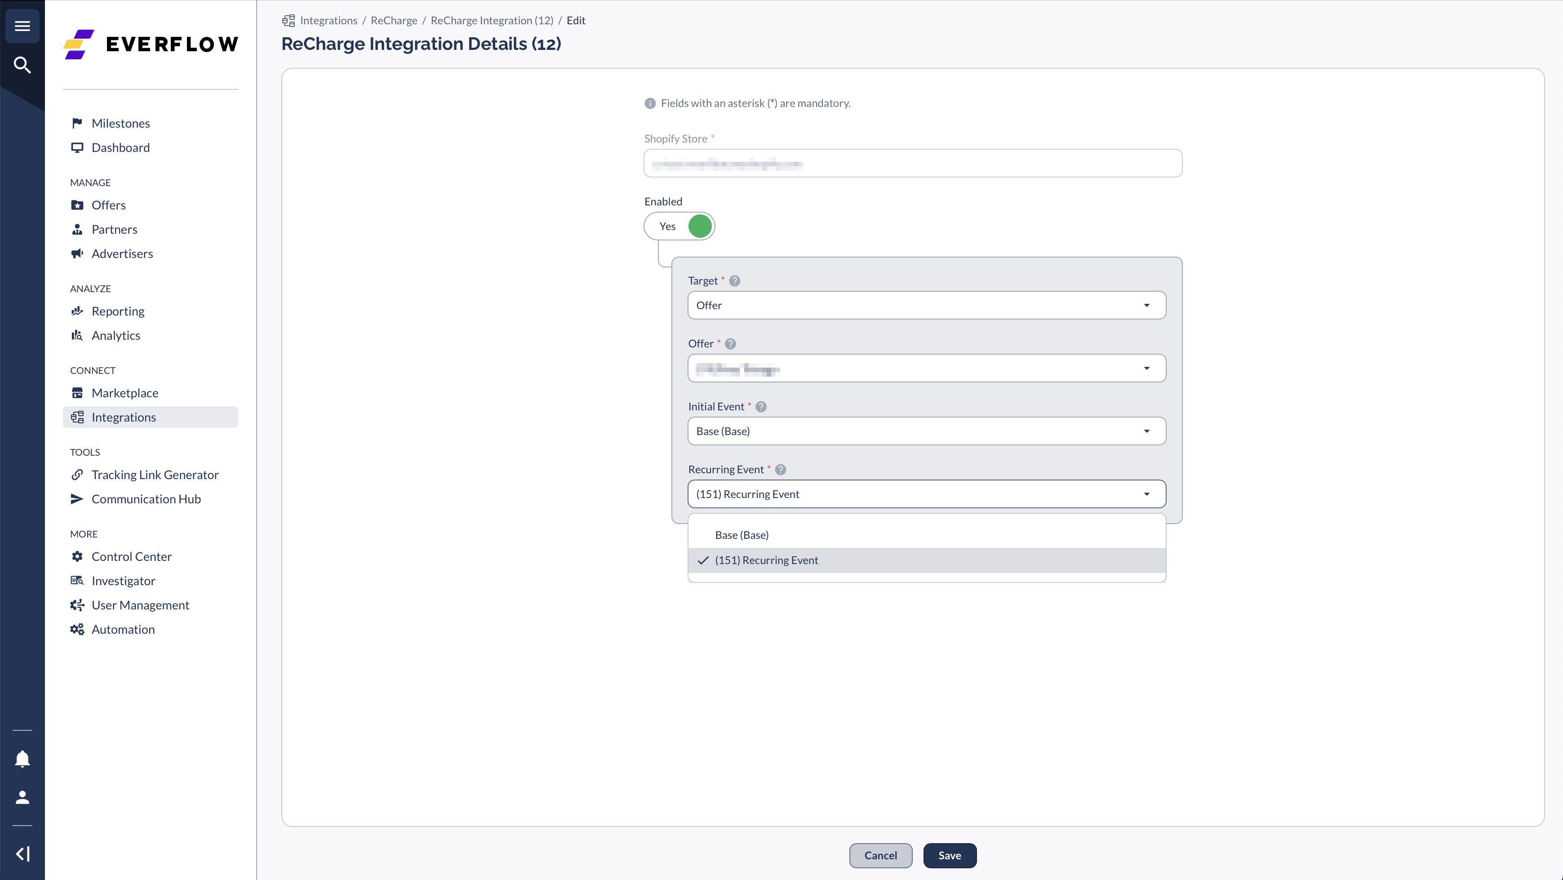
Task: Click the Offers star-folder icon
Action: 77,205
